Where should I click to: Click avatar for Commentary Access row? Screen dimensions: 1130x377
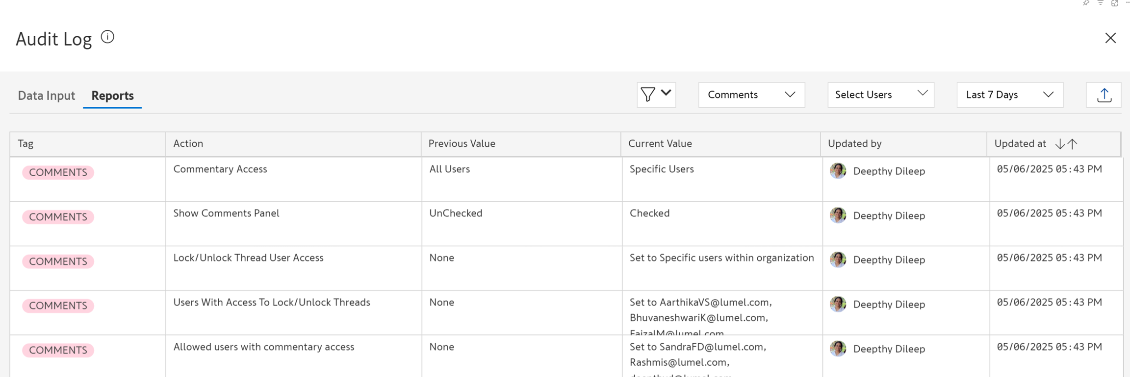pyautogui.click(x=838, y=171)
